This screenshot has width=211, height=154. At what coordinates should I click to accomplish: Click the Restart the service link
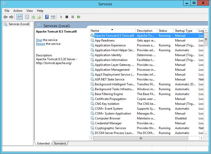coord(41,44)
